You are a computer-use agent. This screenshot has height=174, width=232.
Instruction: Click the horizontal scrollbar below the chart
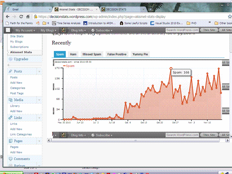tap(139, 140)
